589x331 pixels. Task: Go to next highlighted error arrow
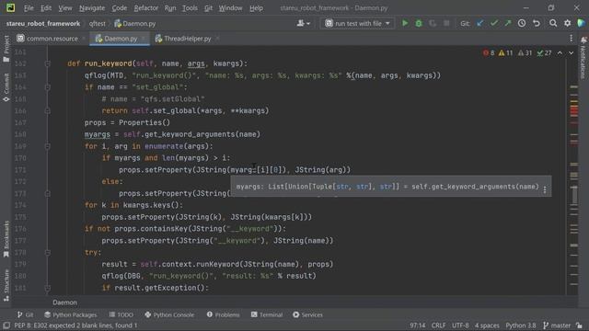(571, 53)
